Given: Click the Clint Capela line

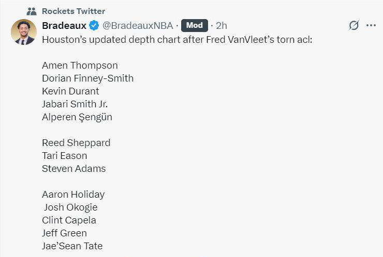Looking at the screenshot, I should click(69, 220).
